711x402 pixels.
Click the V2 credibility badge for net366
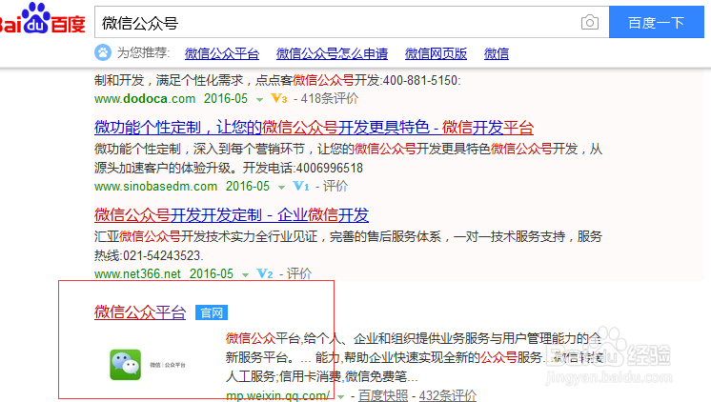[265, 273]
